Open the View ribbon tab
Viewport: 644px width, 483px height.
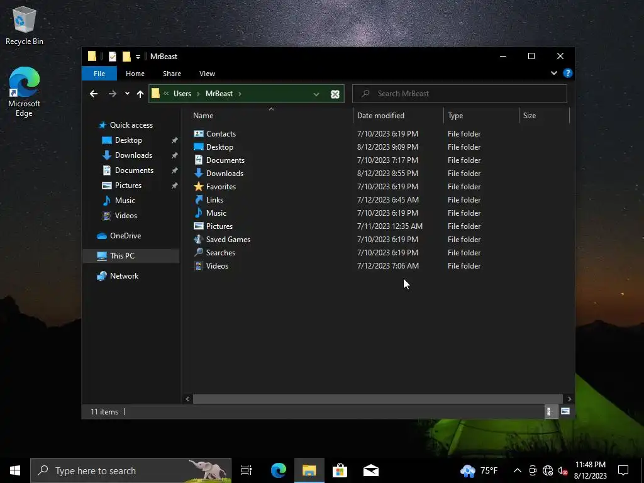click(x=207, y=74)
